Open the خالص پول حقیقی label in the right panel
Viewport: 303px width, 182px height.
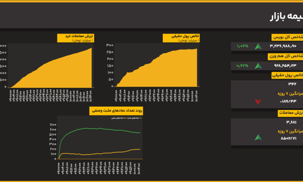tap(287, 76)
